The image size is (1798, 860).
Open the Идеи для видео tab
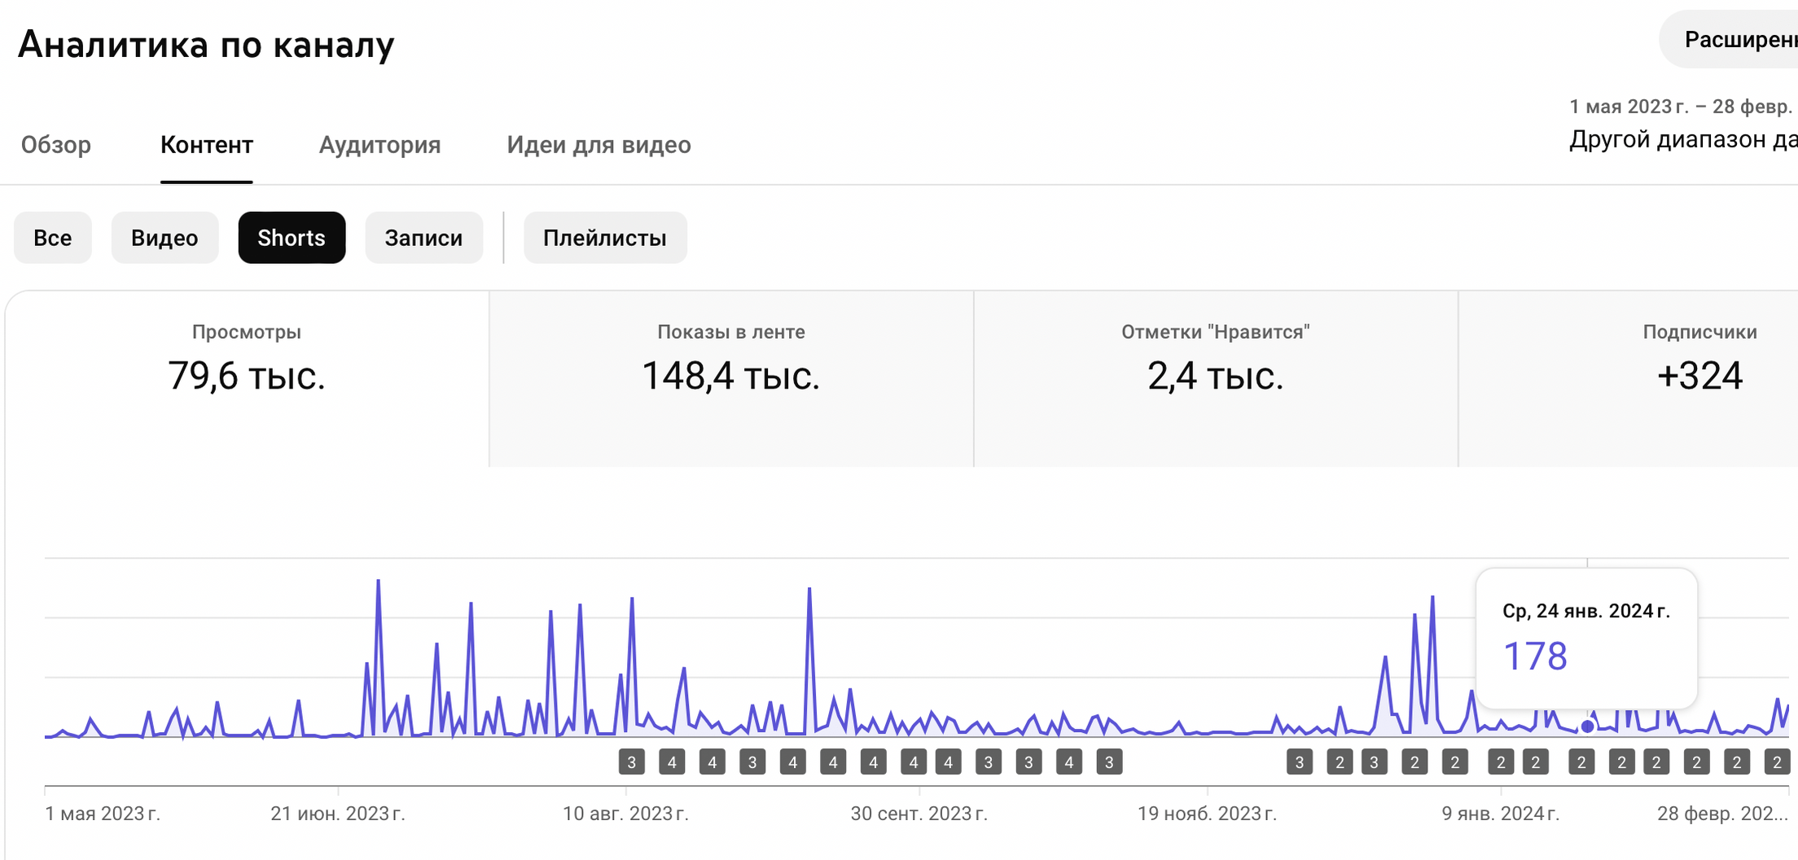coord(599,145)
